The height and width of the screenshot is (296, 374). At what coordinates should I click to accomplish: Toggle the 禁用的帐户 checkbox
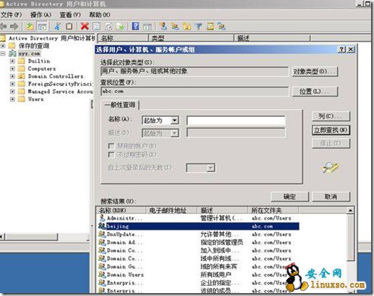point(111,145)
